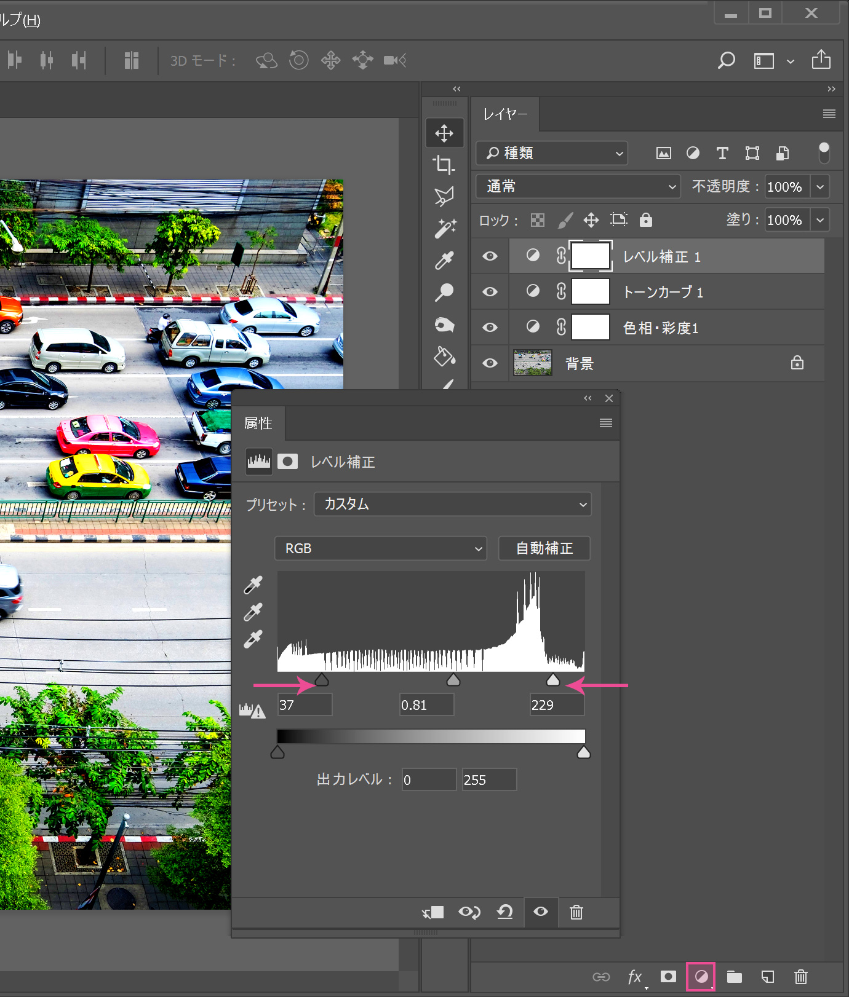Click the add layer mask icon
The height and width of the screenshot is (997, 849).
point(668,976)
